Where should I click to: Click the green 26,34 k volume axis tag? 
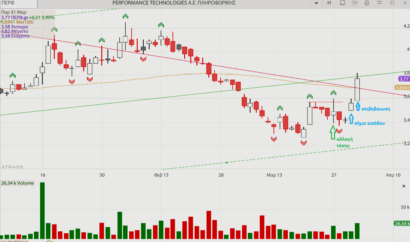tap(402, 224)
